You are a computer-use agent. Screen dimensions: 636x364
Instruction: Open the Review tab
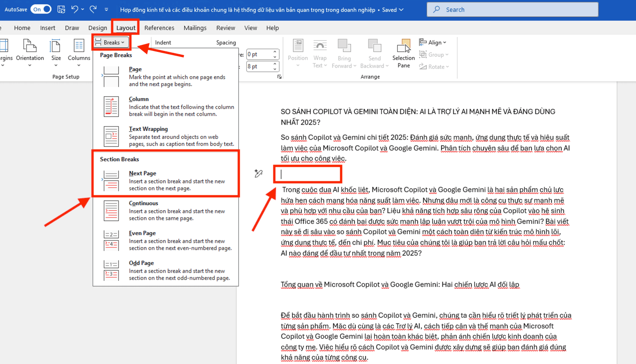click(x=226, y=28)
